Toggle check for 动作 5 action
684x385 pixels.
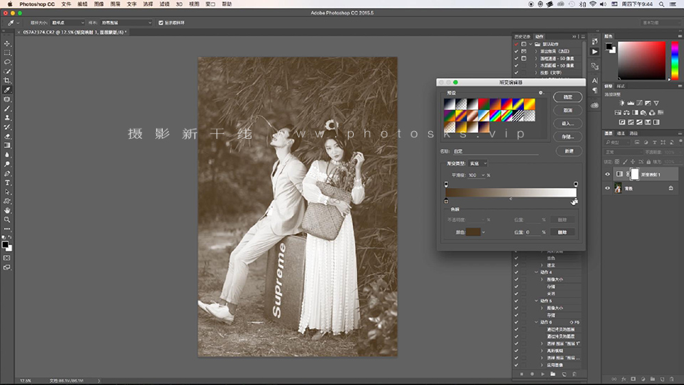(516, 301)
